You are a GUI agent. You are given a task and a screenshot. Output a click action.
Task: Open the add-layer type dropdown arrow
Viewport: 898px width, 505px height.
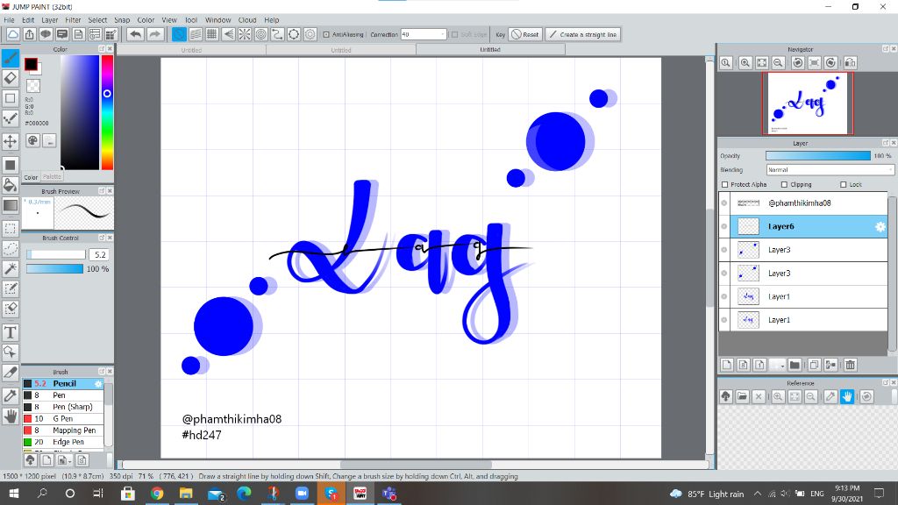click(781, 366)
